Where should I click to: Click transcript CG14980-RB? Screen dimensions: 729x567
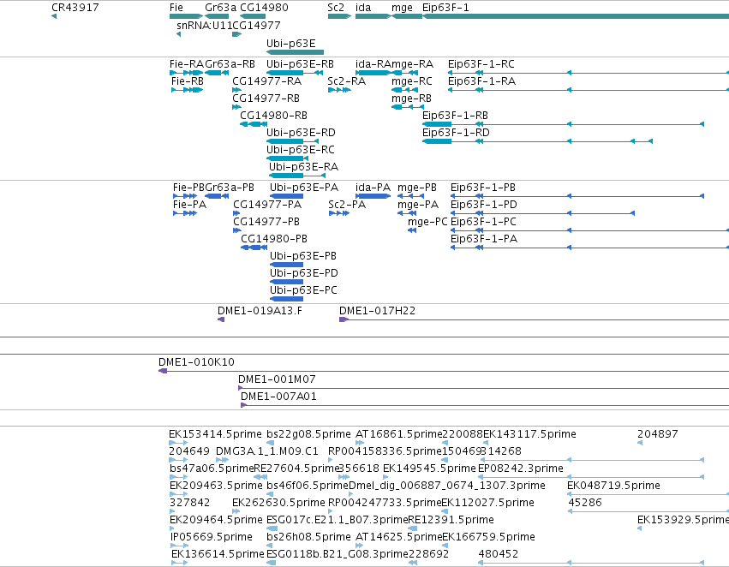coord(273,116)
